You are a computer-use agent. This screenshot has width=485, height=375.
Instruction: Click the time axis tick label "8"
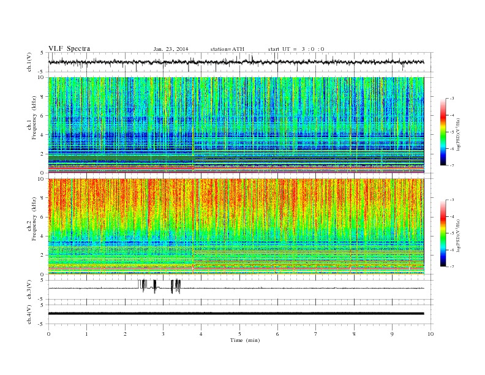[354, 334]
